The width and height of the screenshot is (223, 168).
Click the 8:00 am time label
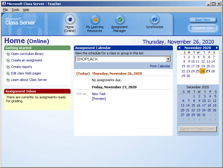[81, 94]
